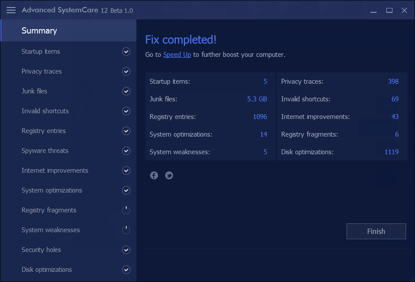Open Invalid shortcuts in sidebar

tap(68, 111)
